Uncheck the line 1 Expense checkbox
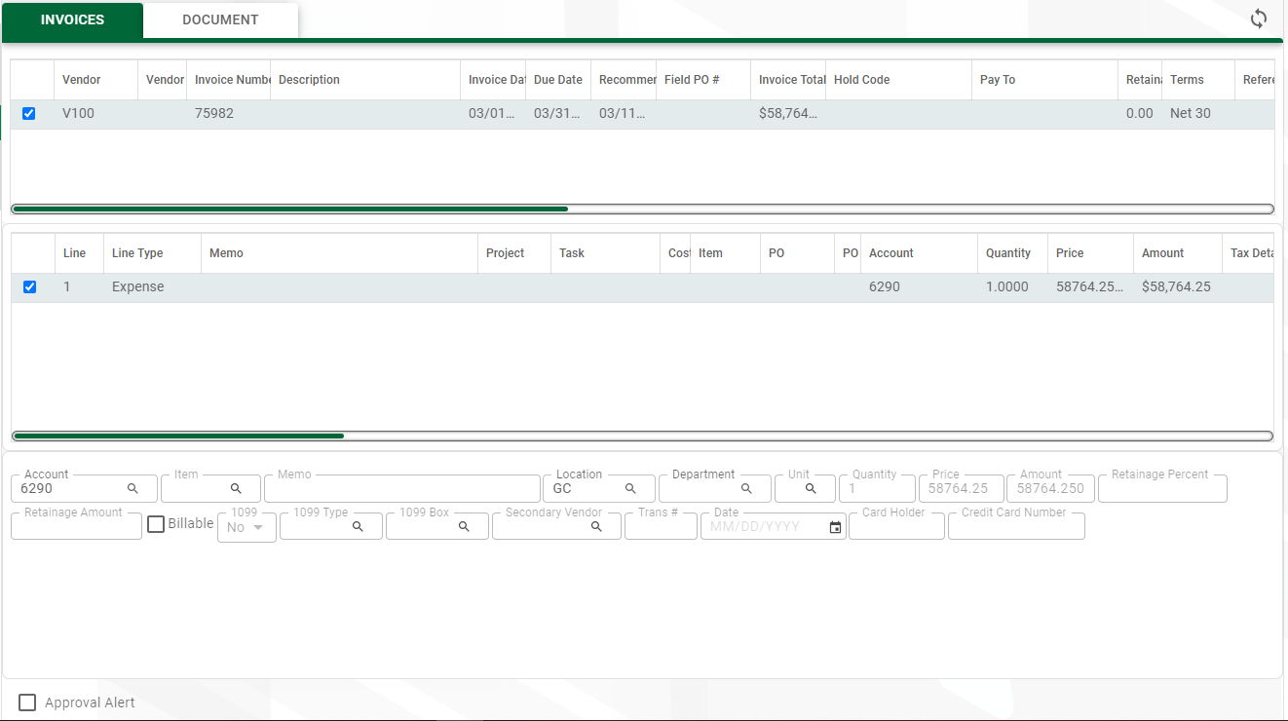 29,286
